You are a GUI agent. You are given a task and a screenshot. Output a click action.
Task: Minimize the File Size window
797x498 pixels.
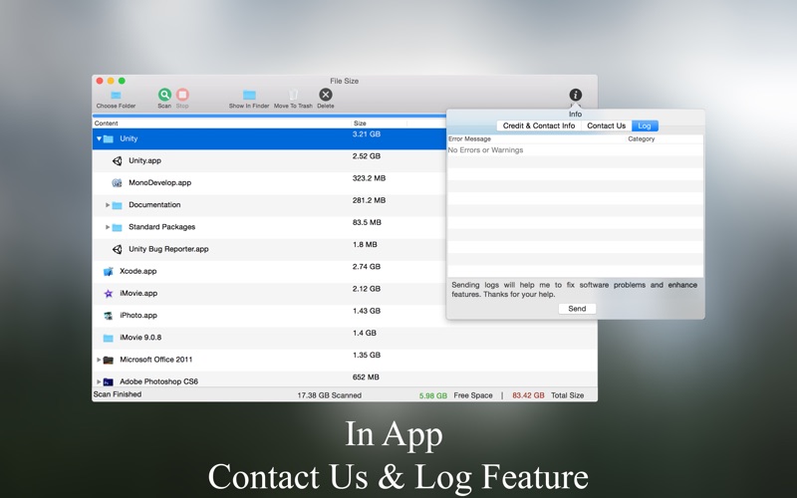coord(111,81)
